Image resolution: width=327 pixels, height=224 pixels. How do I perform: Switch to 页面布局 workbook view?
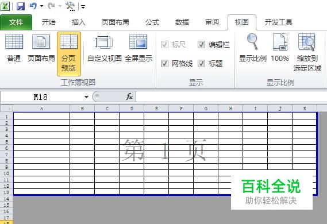tap(41, 48)
